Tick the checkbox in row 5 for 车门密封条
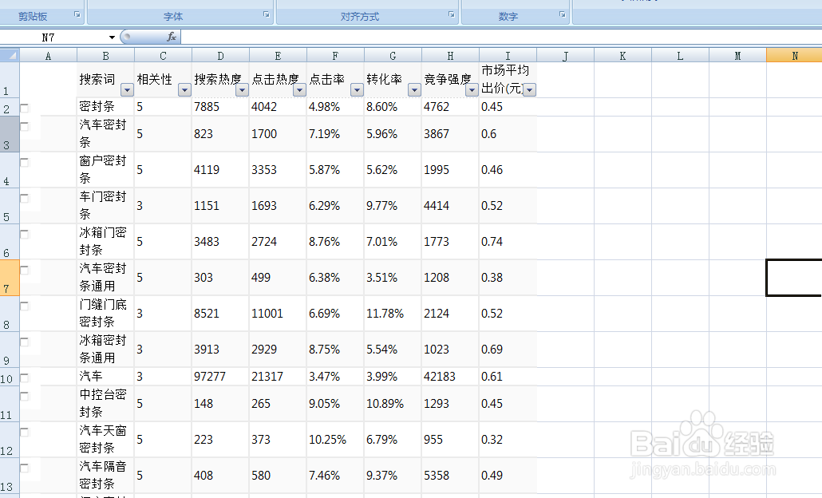The width and height of the screenshot is (822, 498). tap(25, 198)
